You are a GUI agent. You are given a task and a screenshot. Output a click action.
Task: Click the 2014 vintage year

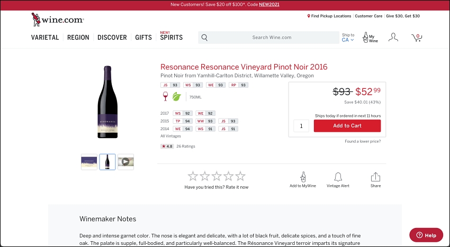click(165, 129)
